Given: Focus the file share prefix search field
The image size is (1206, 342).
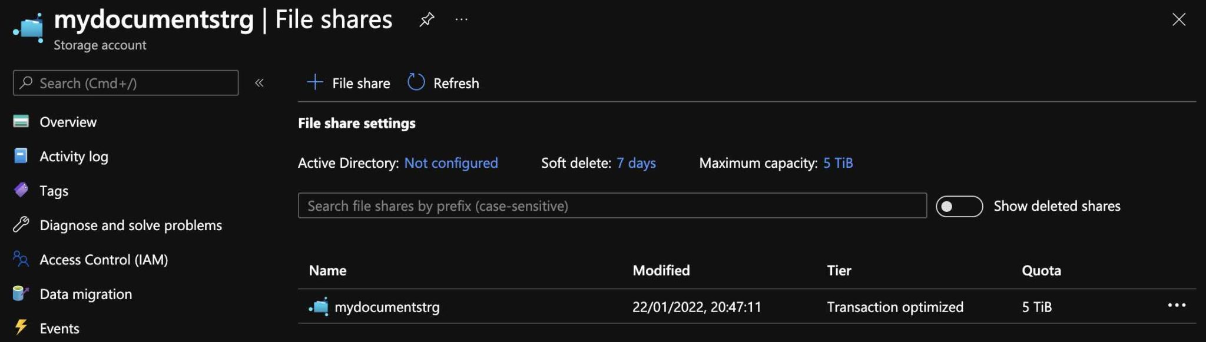Looking at the screenshot, I should pyautogui.click(x=612, y=205).
